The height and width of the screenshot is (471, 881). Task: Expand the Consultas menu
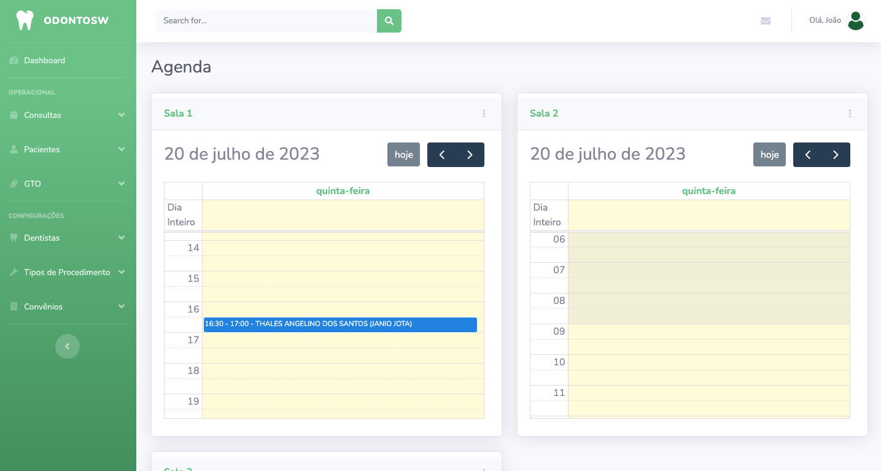click(x=68, y=115)
